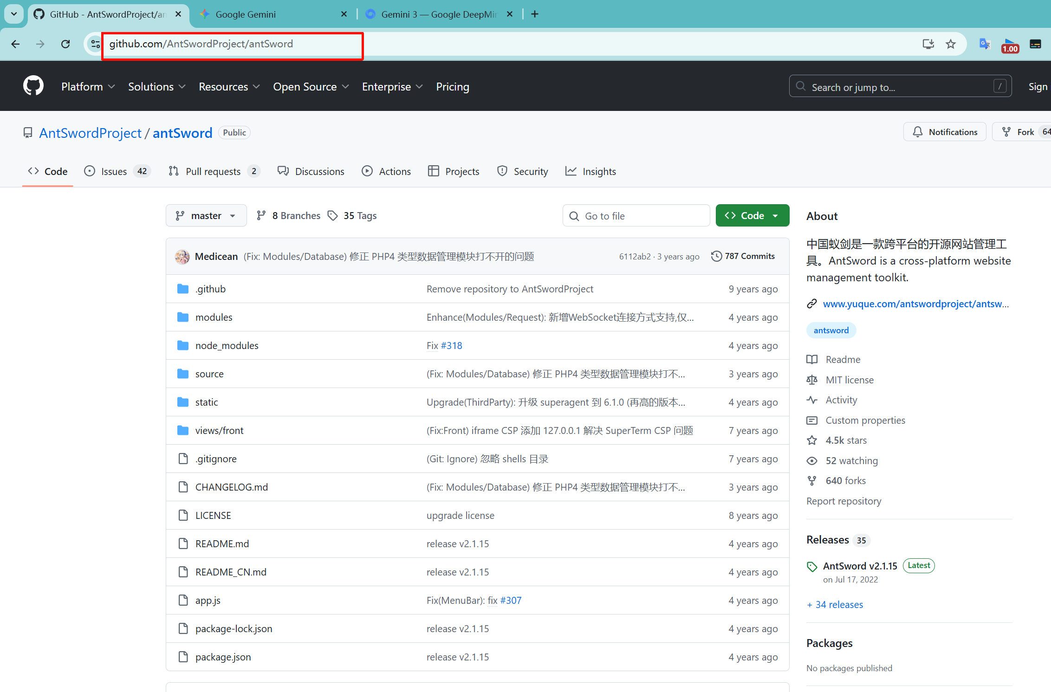Open the Pull requests tab
Viewport: 1051px width, 692px height.
click(213, 172)
